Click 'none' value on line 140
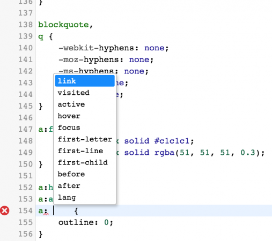 click(155, 48)
